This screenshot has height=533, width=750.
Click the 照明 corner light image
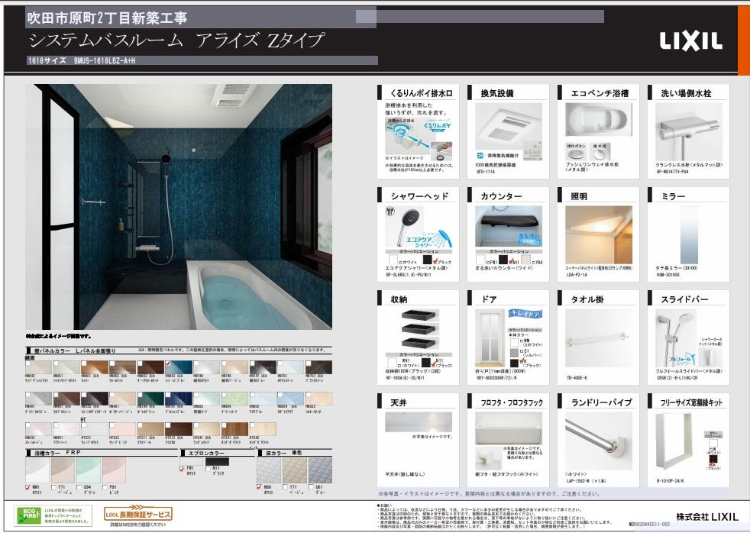pos(598,234)
